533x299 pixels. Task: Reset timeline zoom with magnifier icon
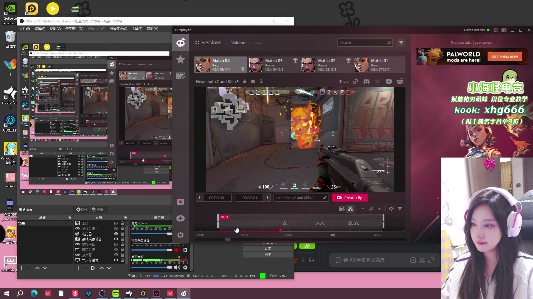[371, 209]
